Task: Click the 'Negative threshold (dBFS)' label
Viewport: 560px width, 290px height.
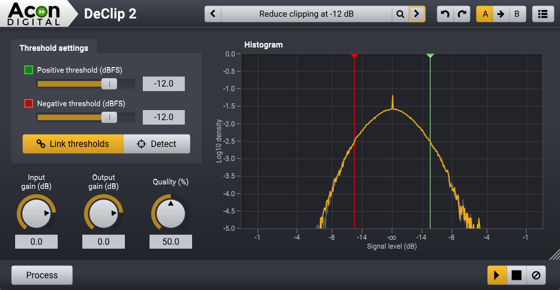Action: click(x=81, y=103)
